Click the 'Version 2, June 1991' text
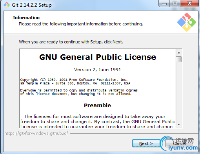The image size is (200, 154). click(x=98, y=70)
